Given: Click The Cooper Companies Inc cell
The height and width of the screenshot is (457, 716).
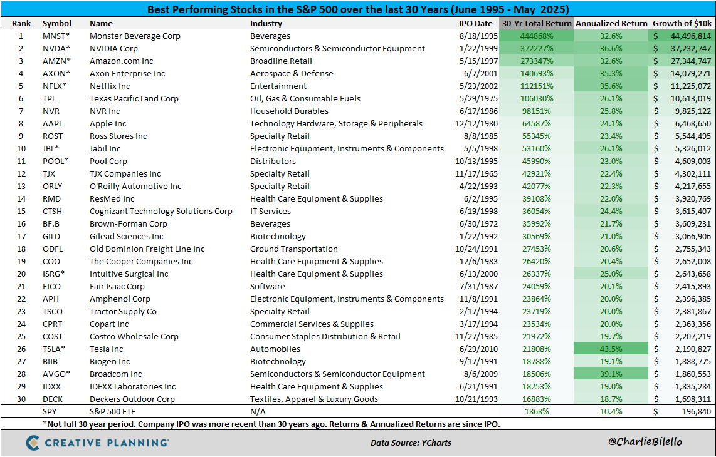Looking at the screenshot, I should tap(141, 261).
